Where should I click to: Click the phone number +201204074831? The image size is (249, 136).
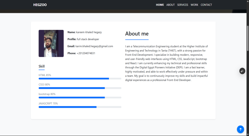tap(86, 53)
